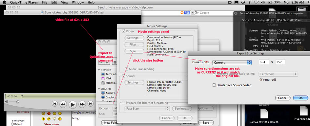The image size is (310, 126).
Task: Open the Dimensions Current dropdown
Action: pyautogui.click(x=232, y=62)
